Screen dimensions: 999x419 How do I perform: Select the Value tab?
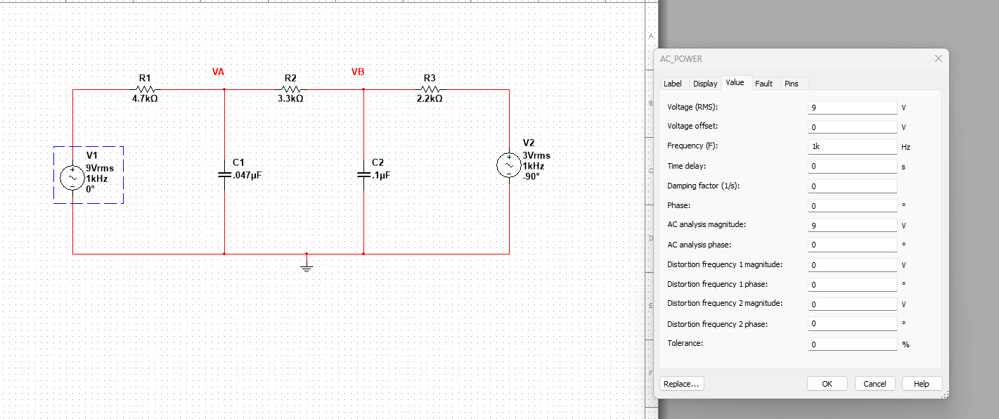[736, 82]
